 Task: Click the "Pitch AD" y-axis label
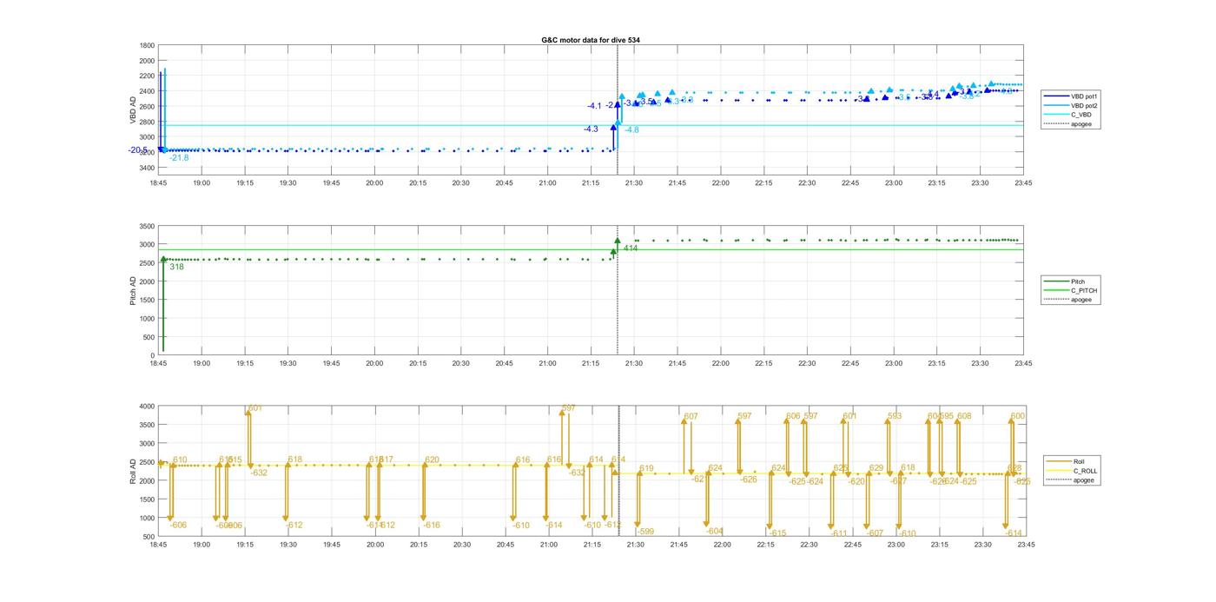coord(134,291)
